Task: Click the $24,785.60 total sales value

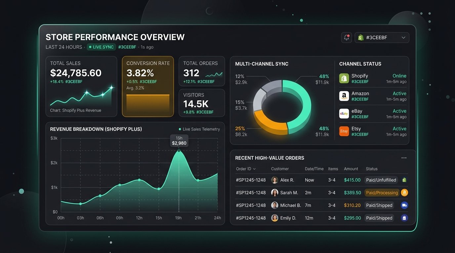Action: click(x=76, y=73)
